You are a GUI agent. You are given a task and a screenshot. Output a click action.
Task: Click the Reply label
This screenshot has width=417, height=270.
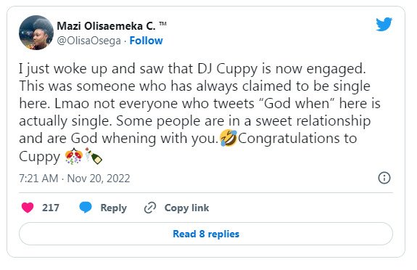tap(114, 208)
